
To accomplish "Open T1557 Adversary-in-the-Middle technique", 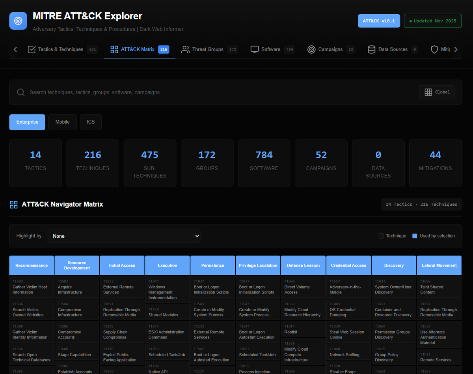I will coord(349,287).
